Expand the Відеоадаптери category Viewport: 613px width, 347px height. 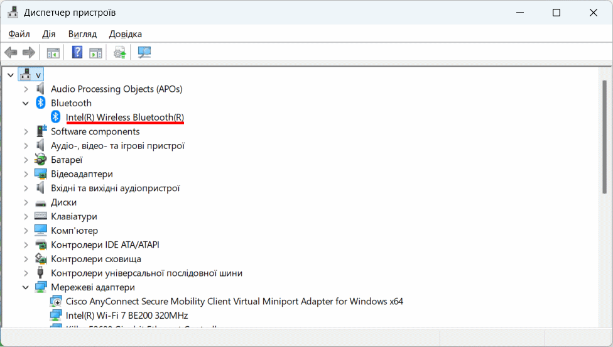click(26, 174)
